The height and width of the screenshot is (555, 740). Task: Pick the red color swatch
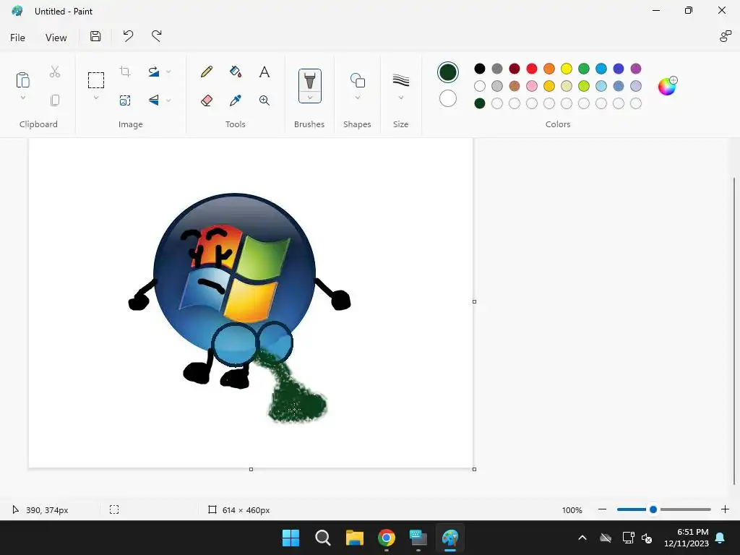pos(532,69)
